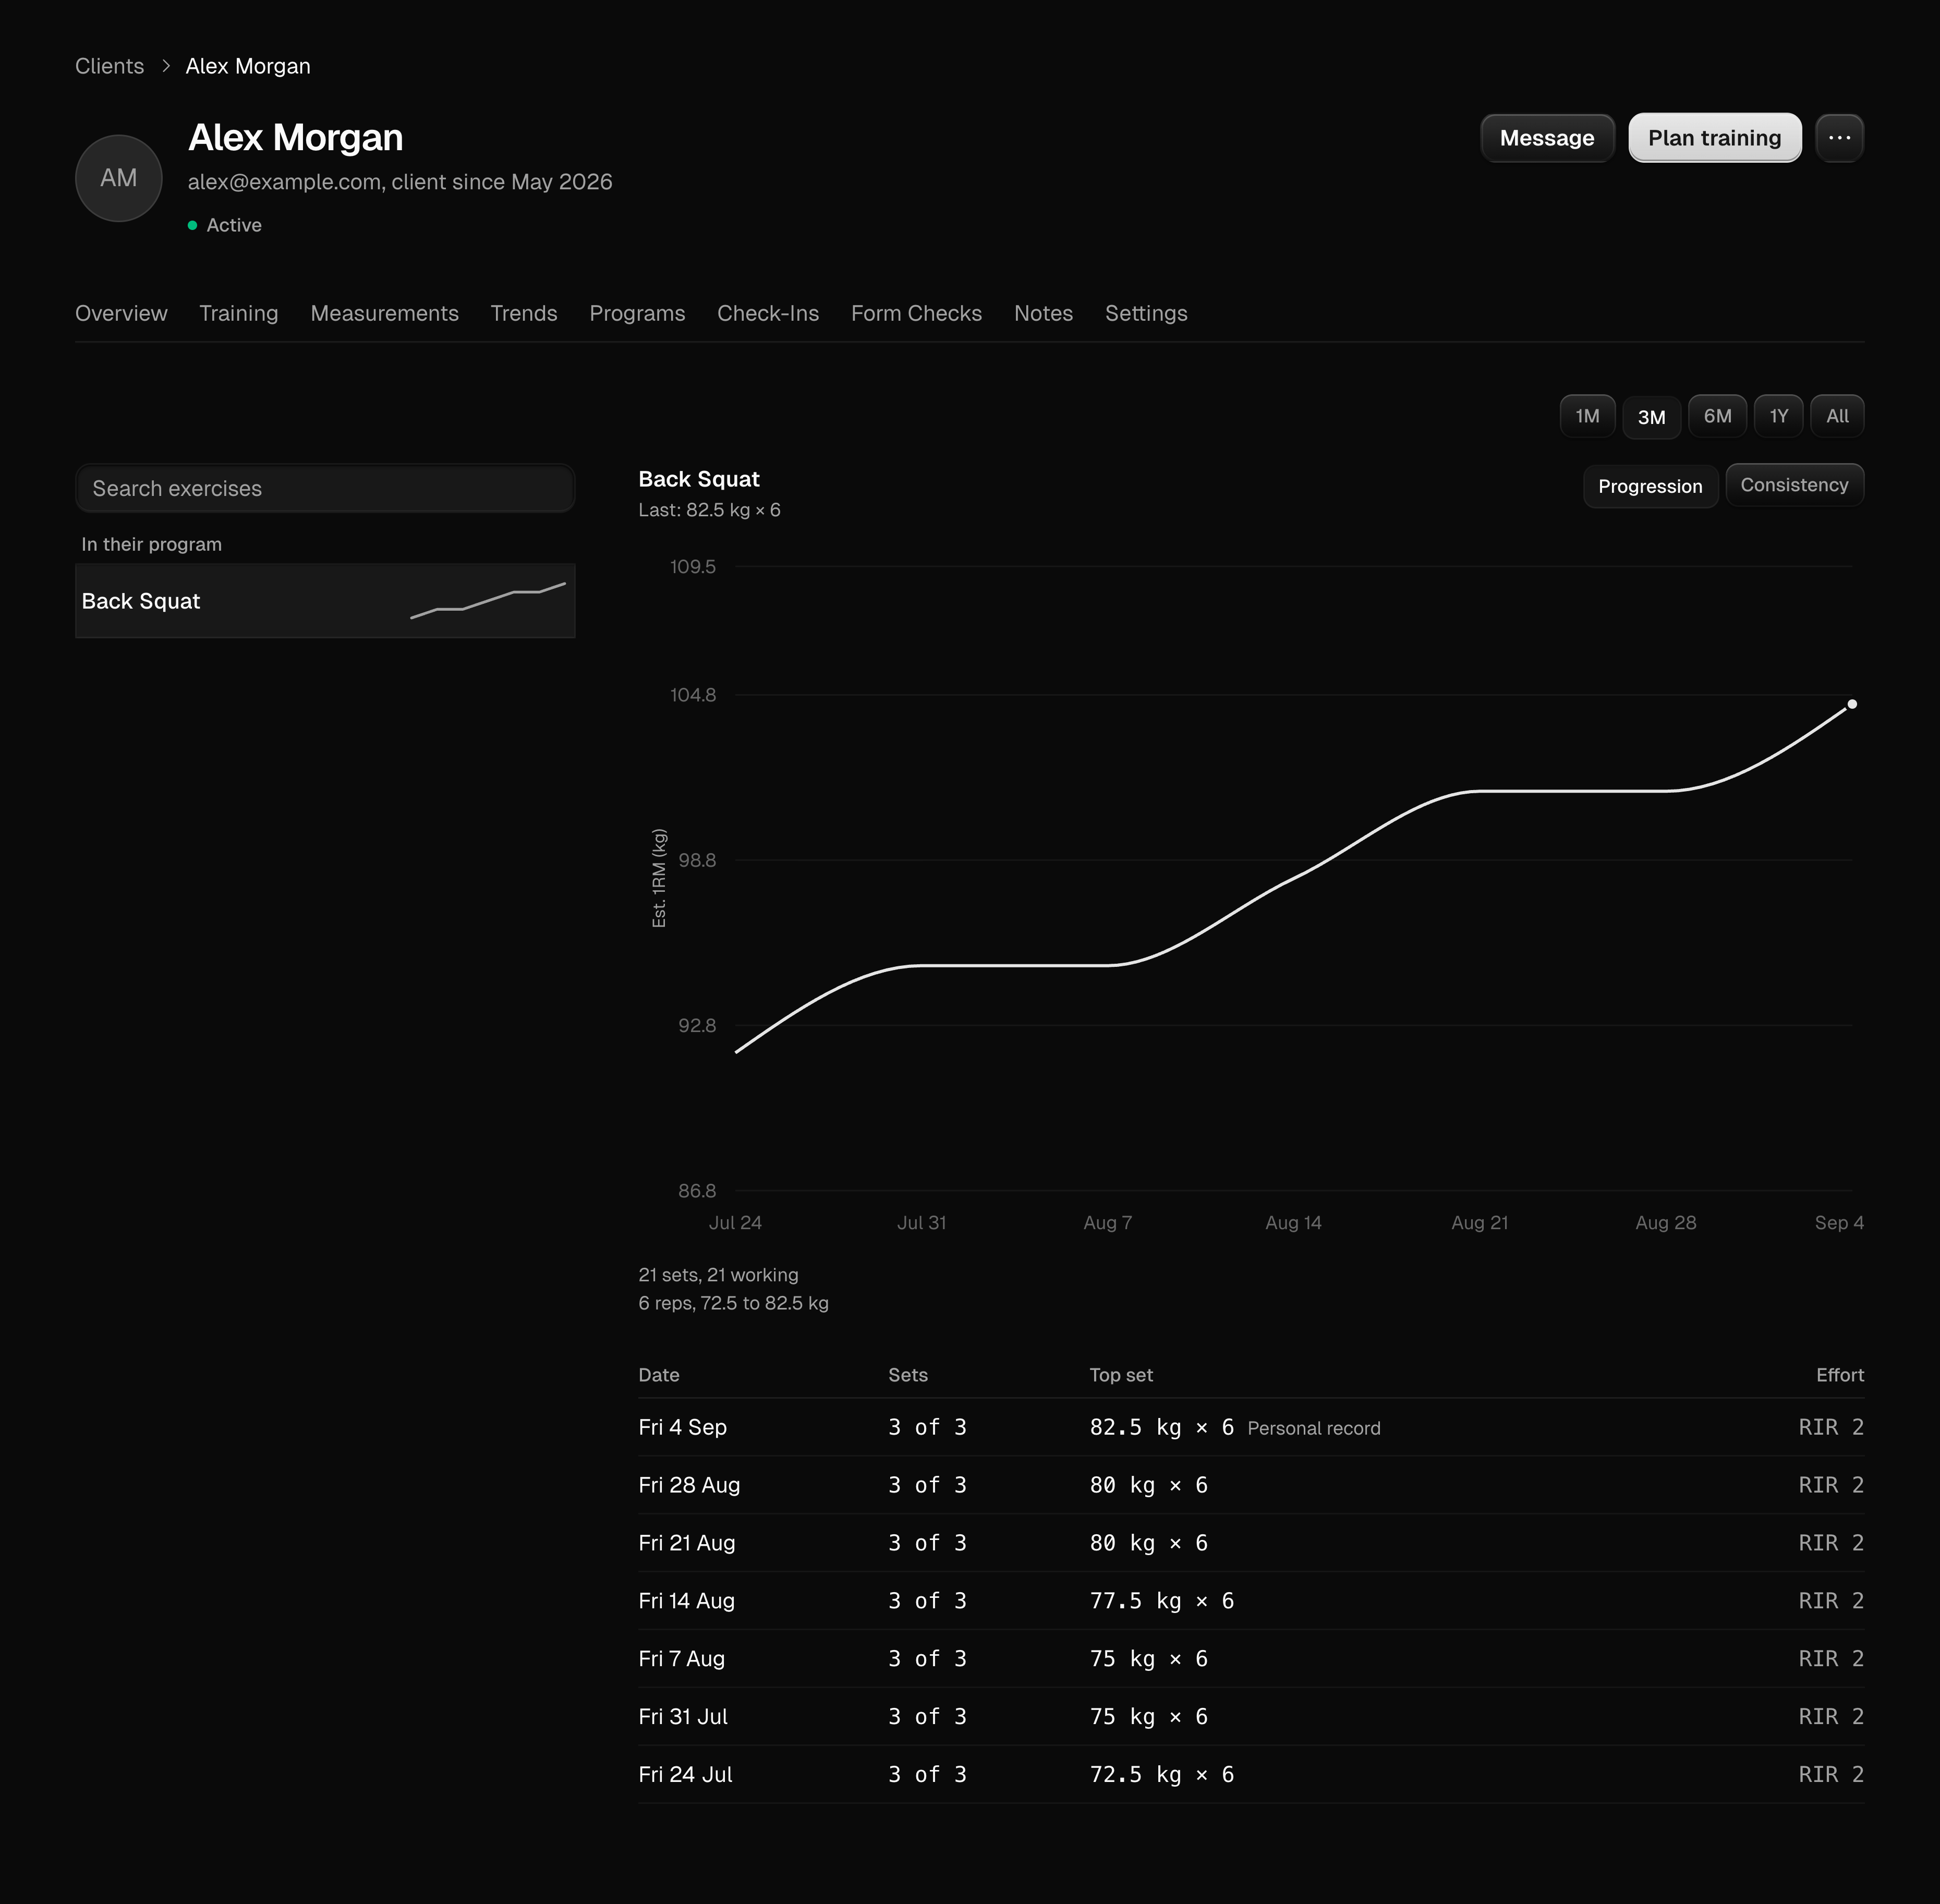This screenshot has width=1940, height=1904.
Task: Click the Sets column header
Action: pyautogui.click(x=908, y=1375)
